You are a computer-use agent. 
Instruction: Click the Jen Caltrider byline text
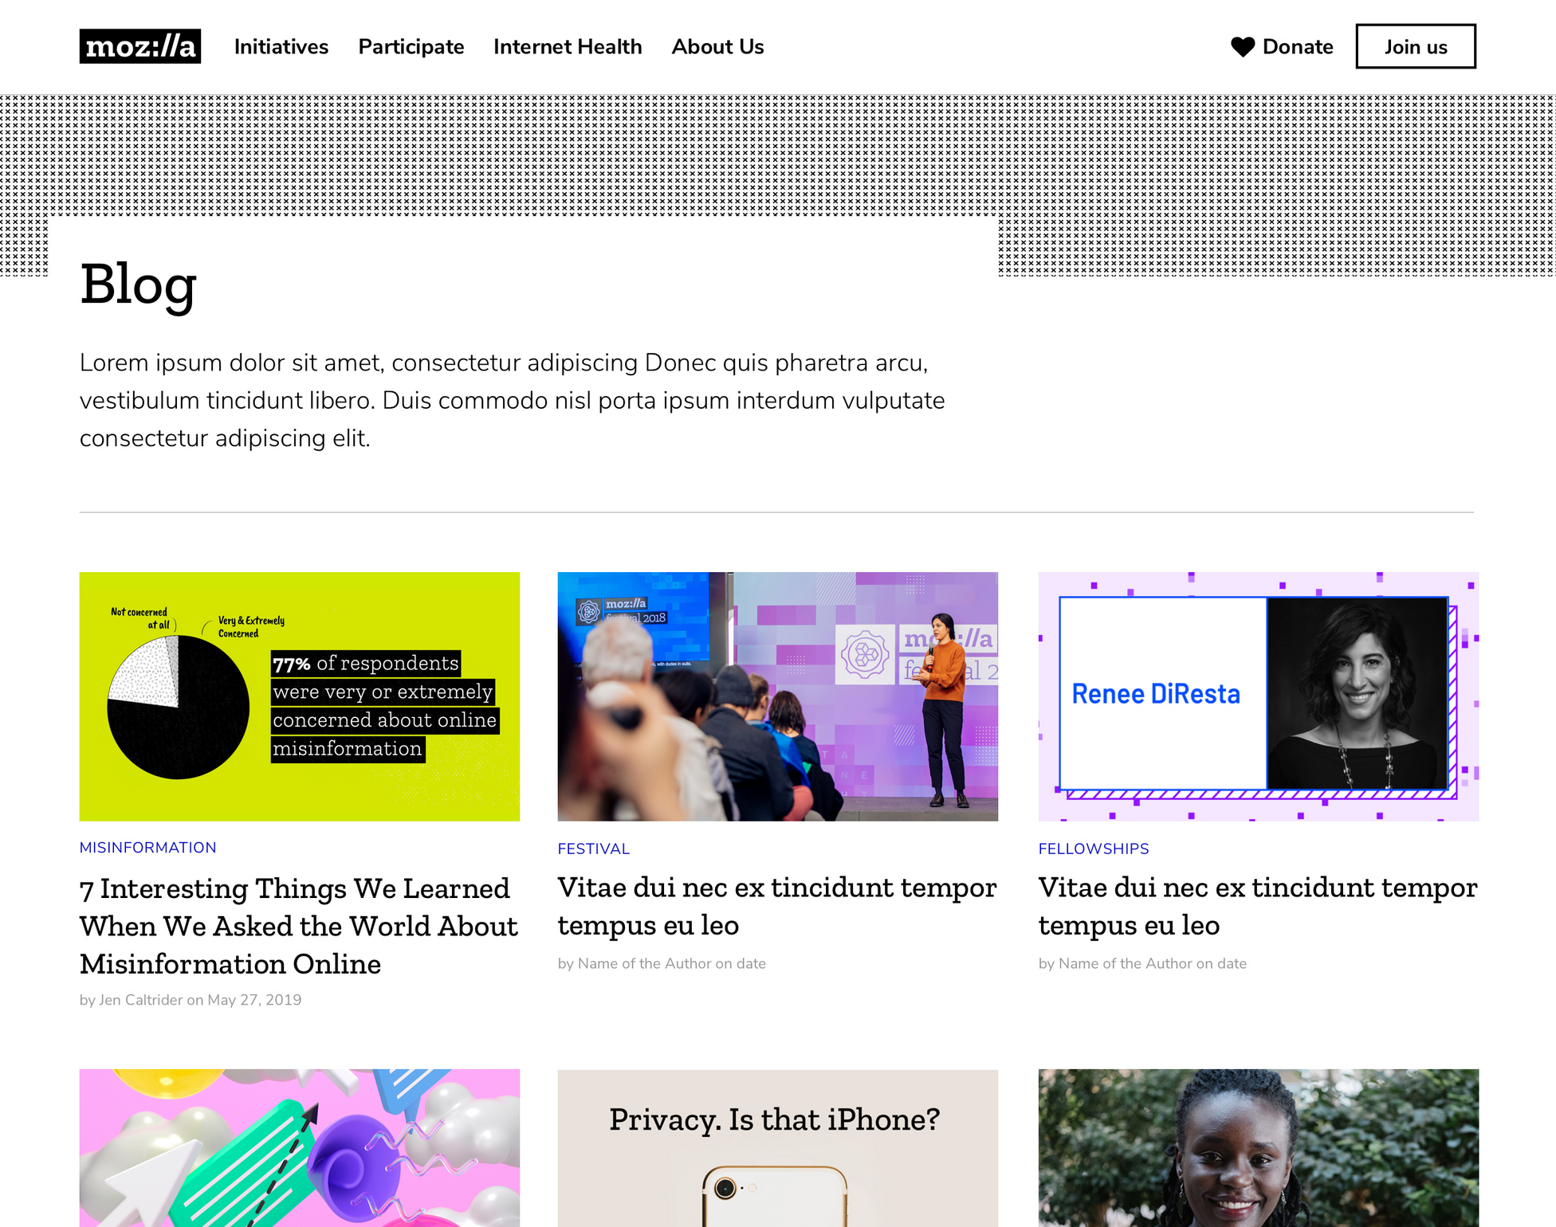pos(191,1000)
